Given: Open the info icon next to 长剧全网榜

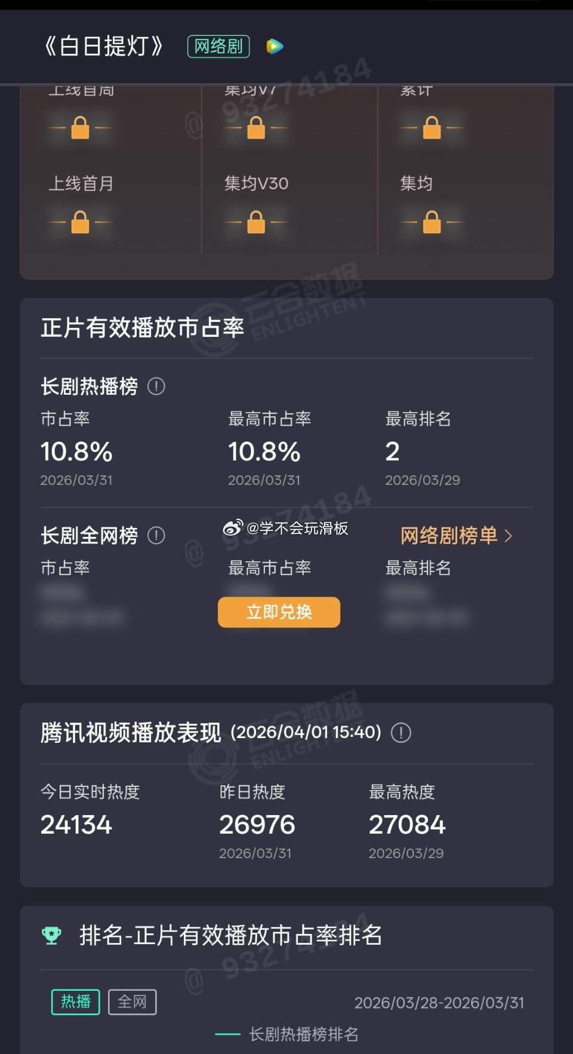Looking at the screenshot, I should click(156, 536).
